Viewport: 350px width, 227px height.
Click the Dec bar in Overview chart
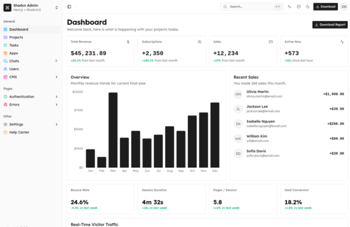215,135
